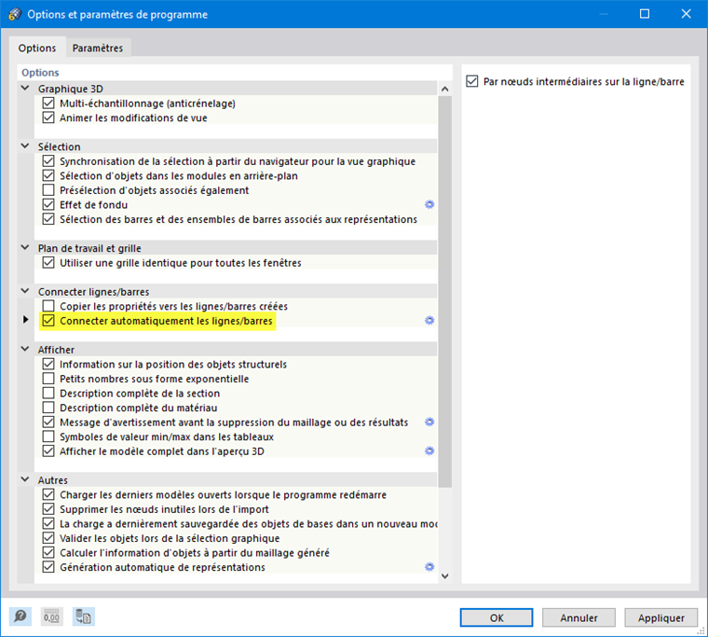Image resolution: width=708 pixels, height=637 pixels.
Task: Click the settings copy/database icon
Action: (x=84, y=616)
